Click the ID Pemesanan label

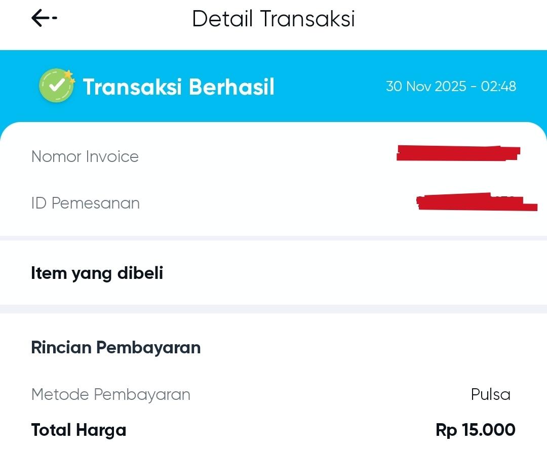[x=85, y=203]
